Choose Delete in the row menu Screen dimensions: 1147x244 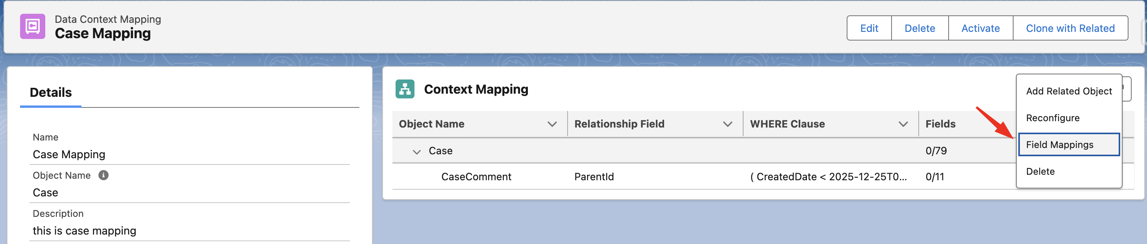coord(1040,172)
